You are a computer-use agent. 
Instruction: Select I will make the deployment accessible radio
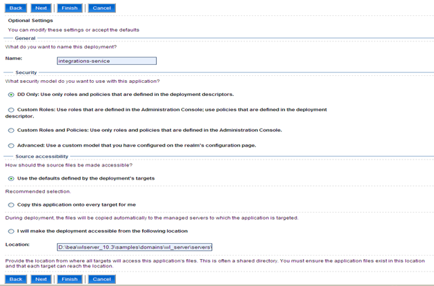click(11, 231)
